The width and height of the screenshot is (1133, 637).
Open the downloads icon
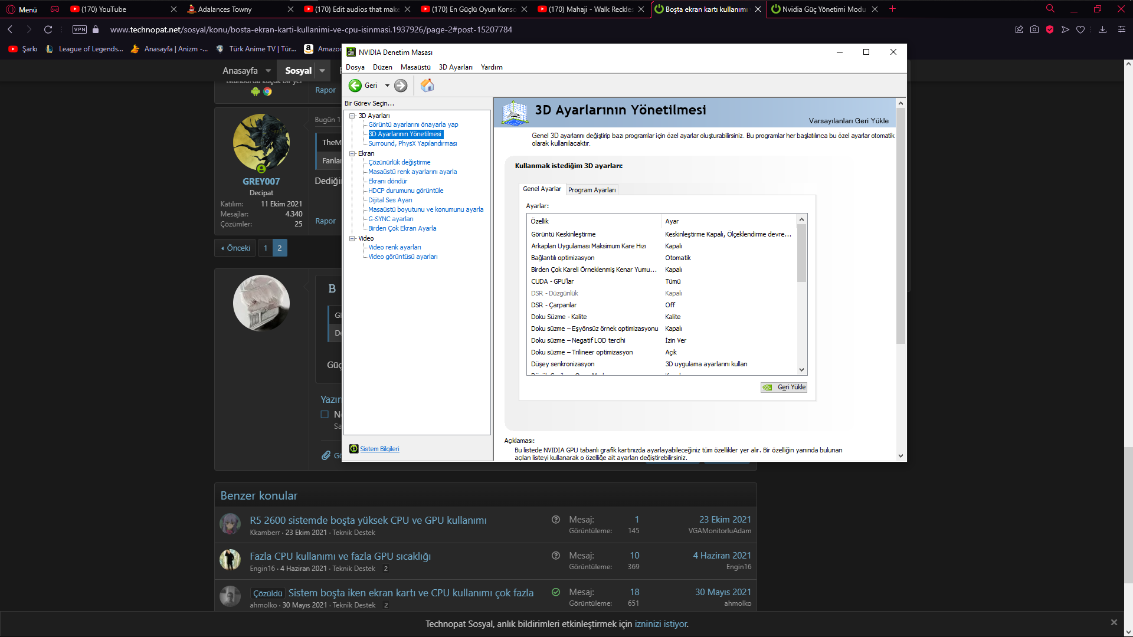click(1102, 29)
